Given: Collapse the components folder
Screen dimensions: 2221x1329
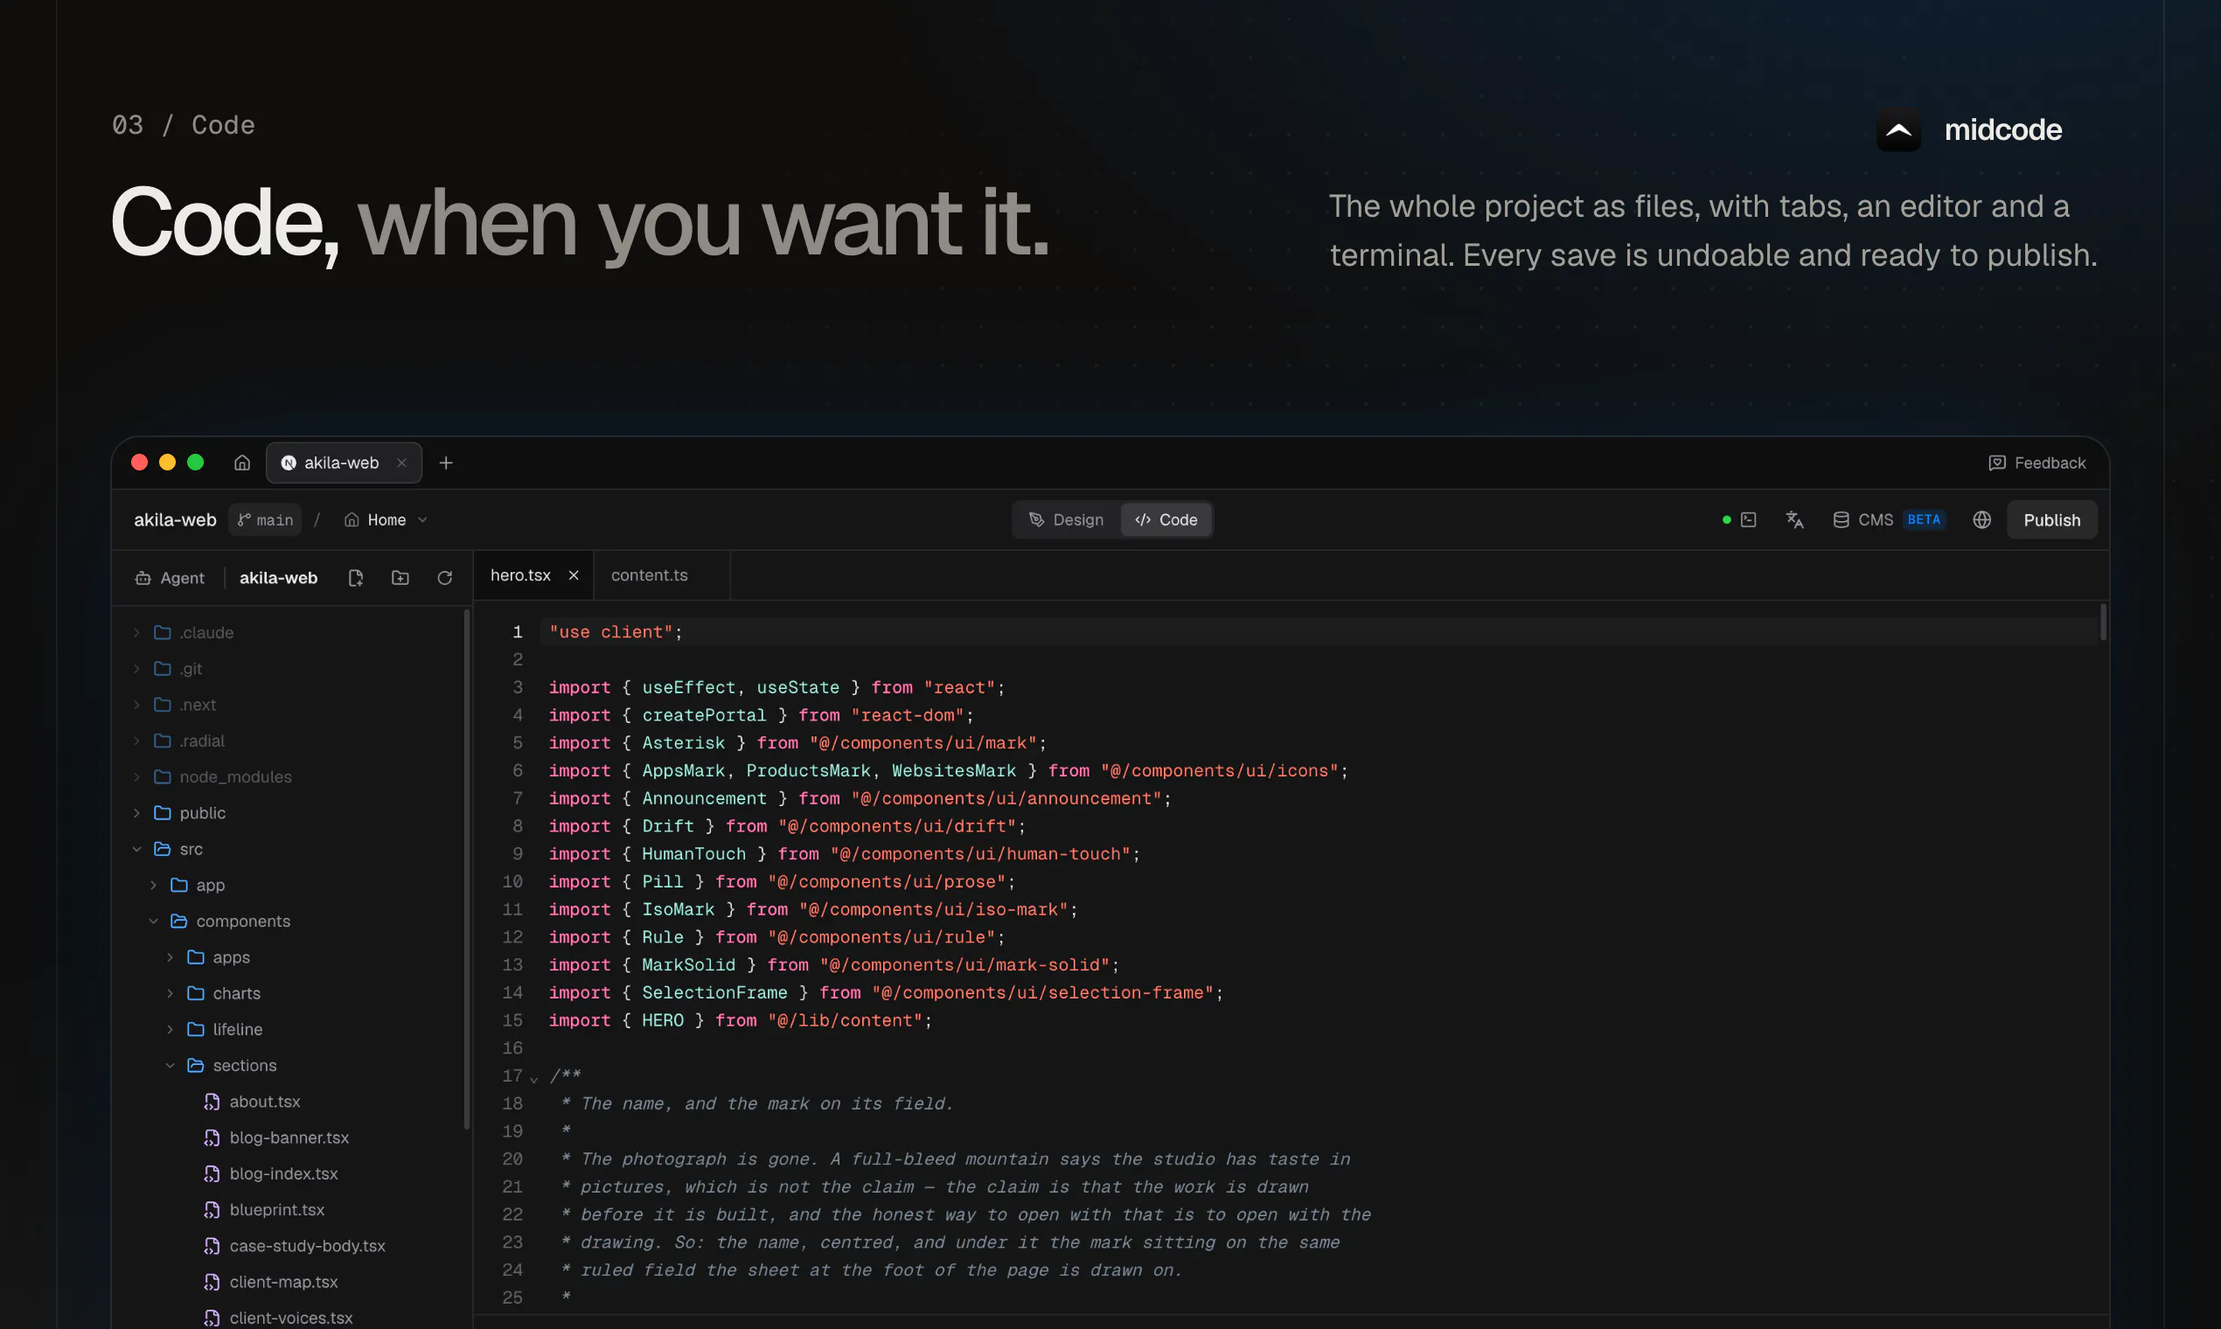Looking at the screenshot, I should point(289,922).
